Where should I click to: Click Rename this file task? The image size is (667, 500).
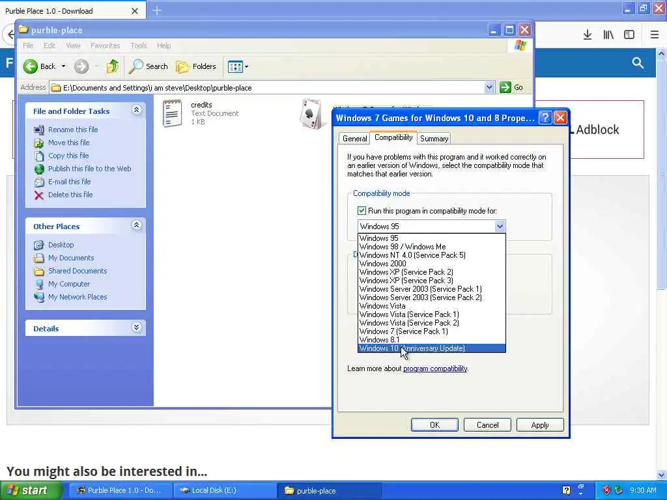(x=73, y=130)
